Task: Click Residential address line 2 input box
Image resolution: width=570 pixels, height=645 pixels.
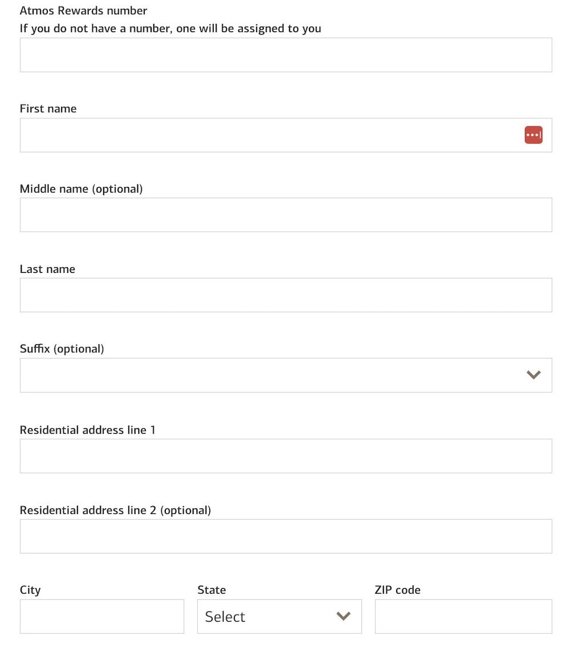Action: (286, 536)
